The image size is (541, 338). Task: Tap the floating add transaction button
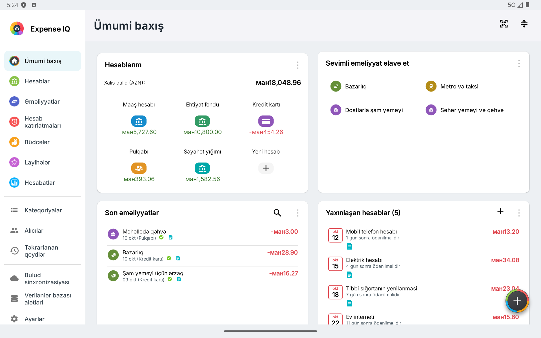coord(517,301)
